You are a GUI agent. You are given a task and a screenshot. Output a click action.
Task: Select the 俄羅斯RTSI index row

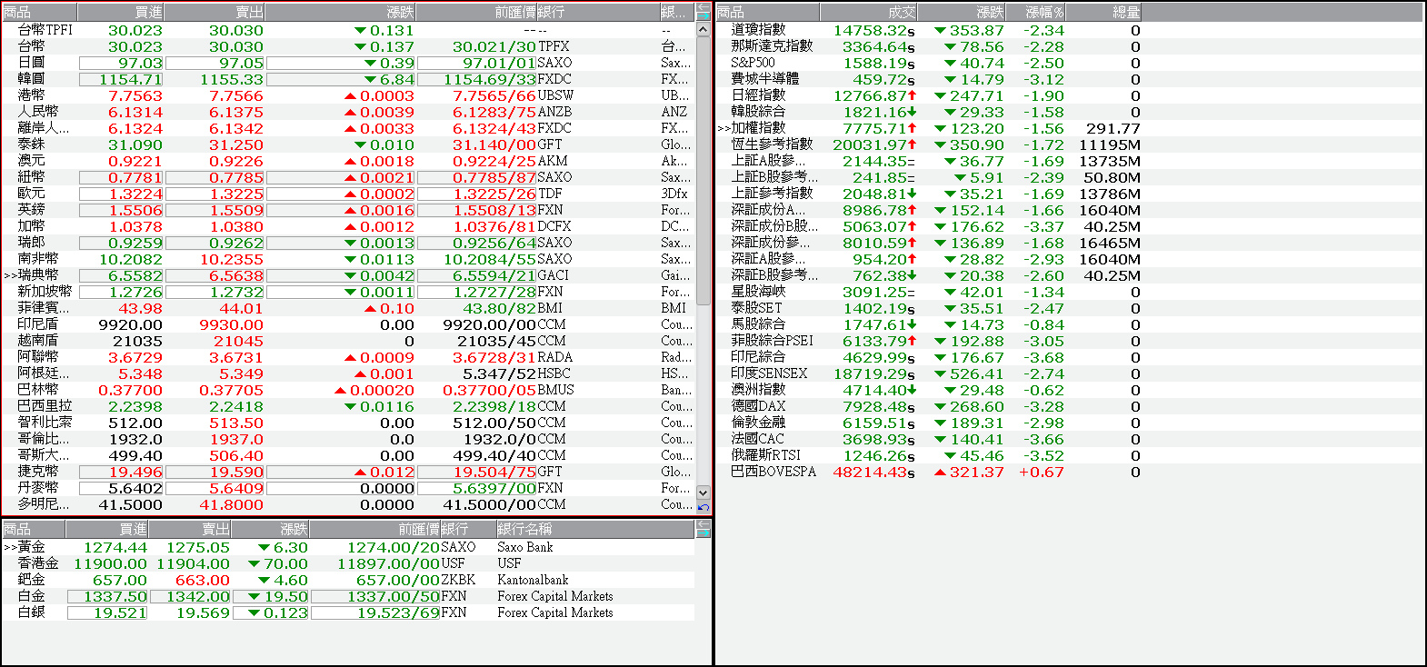1070,455
